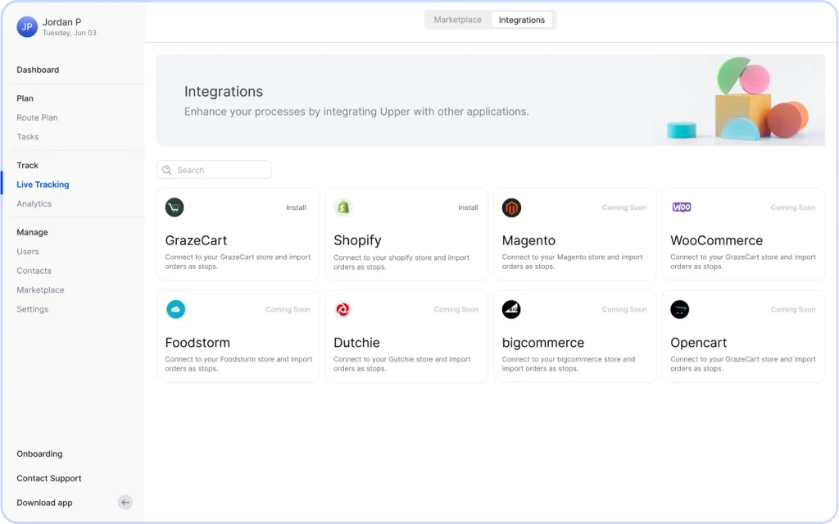Click the Shopify bag logo icon
Viewport: 839px width, 524px height.
343,207
